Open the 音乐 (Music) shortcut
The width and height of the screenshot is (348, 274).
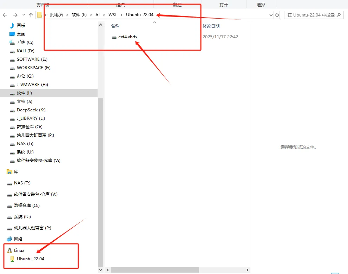pos(20,25)
